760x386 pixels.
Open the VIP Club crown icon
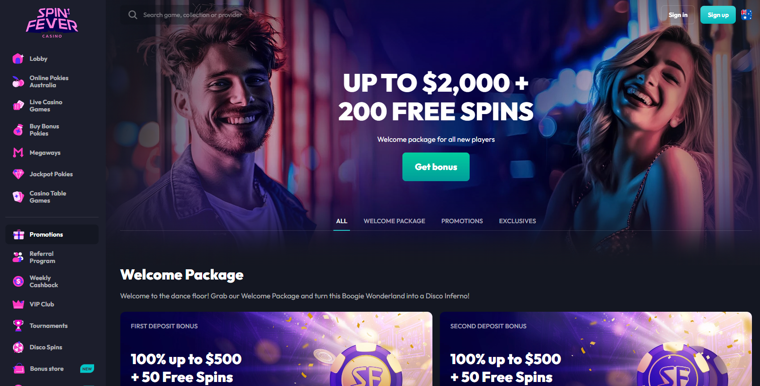pyautogui.click(x=18, y=304)
